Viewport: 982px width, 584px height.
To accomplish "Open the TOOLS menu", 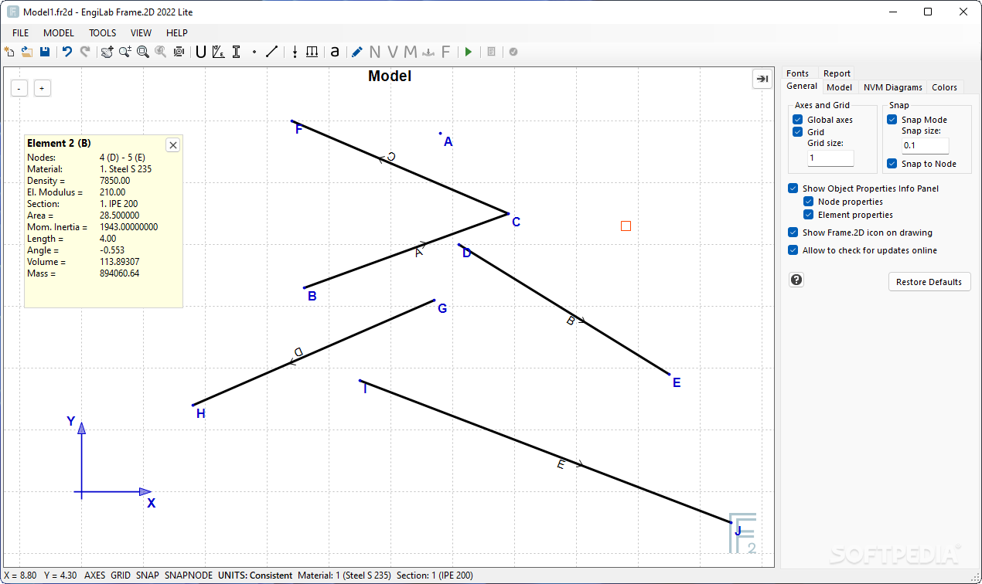I will [x=103, y=33].
